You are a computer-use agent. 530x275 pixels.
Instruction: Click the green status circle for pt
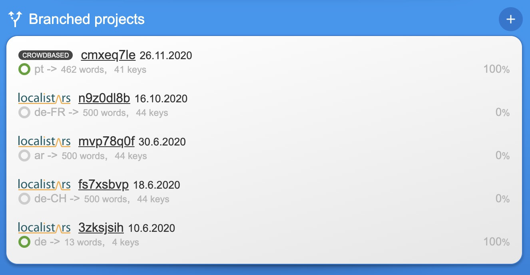[24, 70]
